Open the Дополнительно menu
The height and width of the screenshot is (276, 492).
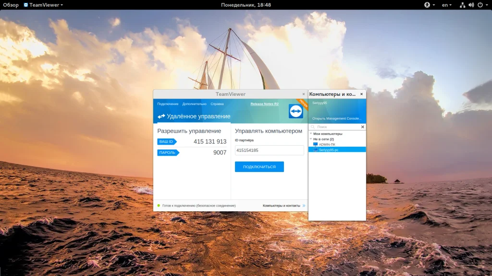pyautogui.click(x=194, y=104)
